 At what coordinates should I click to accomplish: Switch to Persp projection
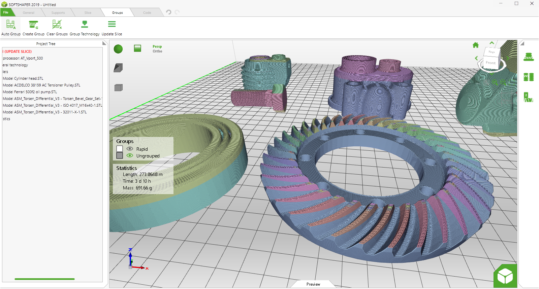pos(157,46)
